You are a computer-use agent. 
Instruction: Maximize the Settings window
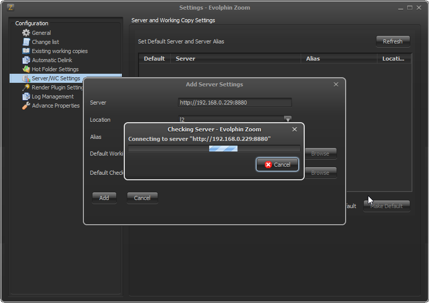410,8
